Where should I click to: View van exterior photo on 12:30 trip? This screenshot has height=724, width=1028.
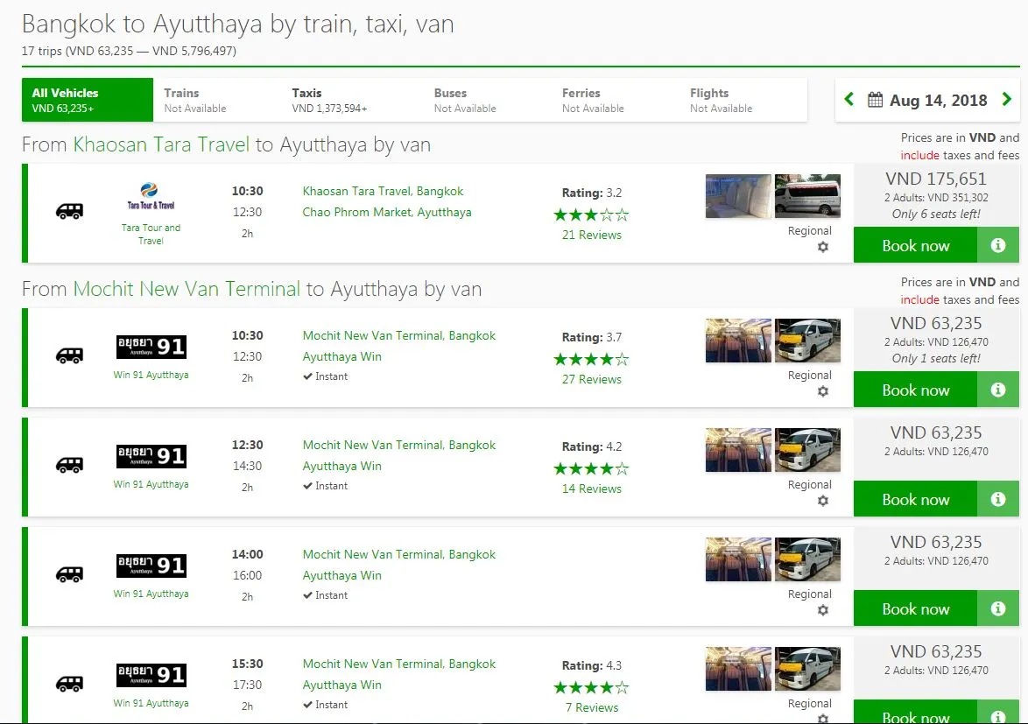pyautogui.click(x=807, y=450)
